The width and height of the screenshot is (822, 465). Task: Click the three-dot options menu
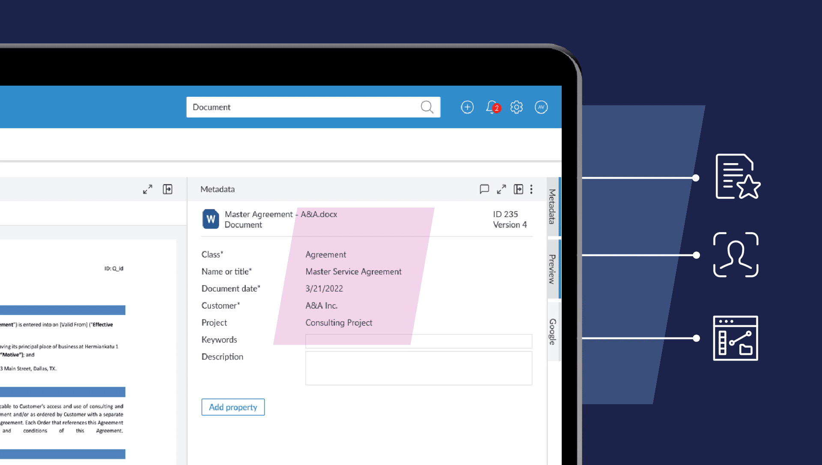(x=531, y=189)
